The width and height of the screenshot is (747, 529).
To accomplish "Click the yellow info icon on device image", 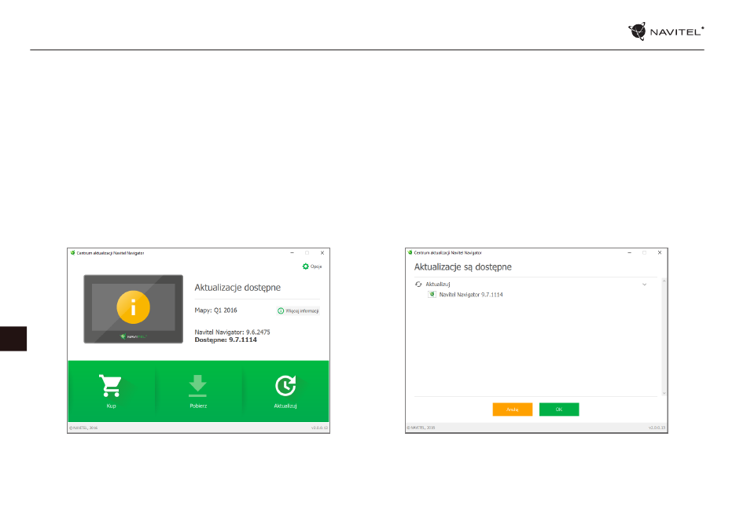I will point(134,307).
